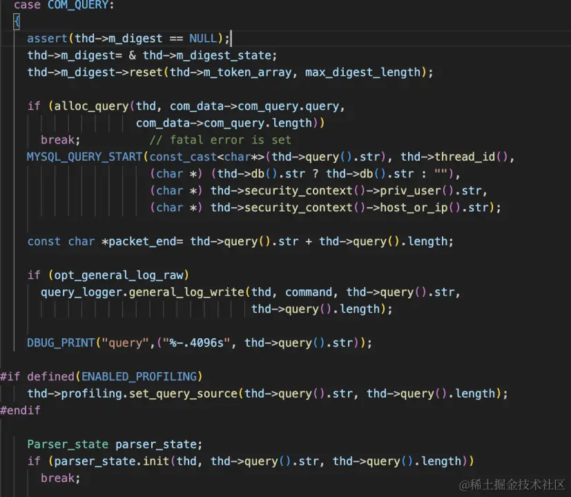Screen dimensions: 571x497
Task: Click set_query_source method name
Action: 183,393
